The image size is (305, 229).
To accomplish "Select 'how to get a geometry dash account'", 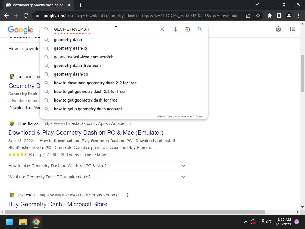I will pos(124,109).
